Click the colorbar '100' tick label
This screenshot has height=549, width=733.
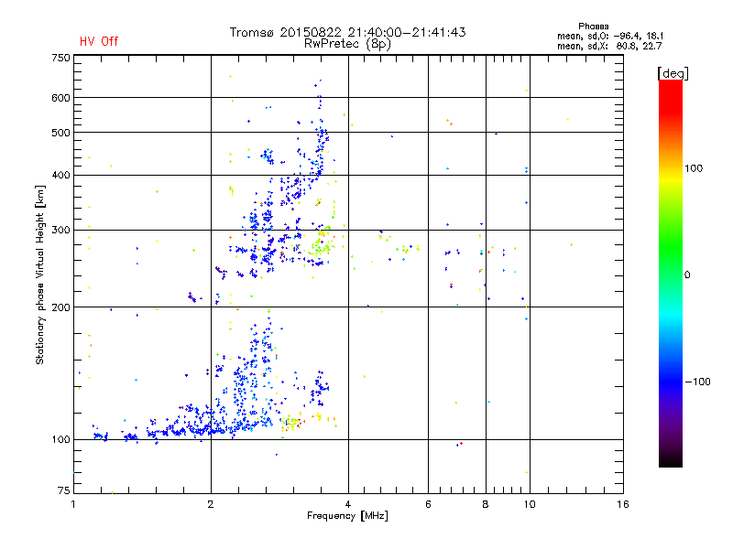694,168
